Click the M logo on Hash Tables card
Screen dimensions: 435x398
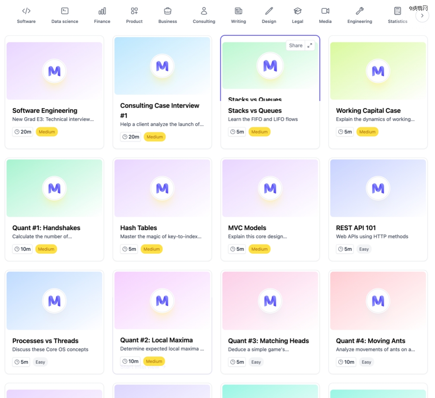click(162, 189)
